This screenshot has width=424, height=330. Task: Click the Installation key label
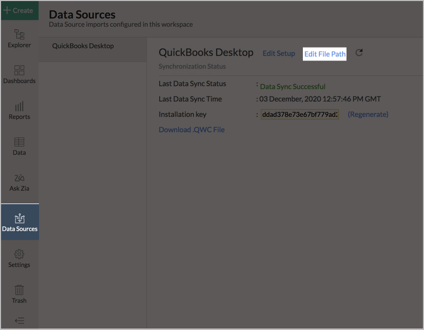pos(183,114)
